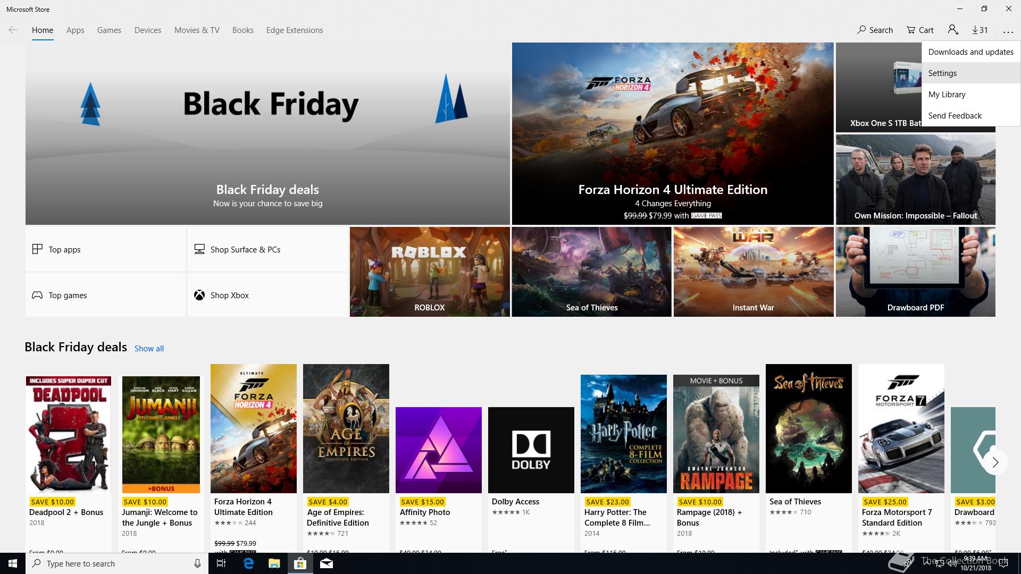Image resolution: width=1021 pixels, height=574 pixels.
Task: Switch to the Apps tab
Action: (x=75, y=30)
